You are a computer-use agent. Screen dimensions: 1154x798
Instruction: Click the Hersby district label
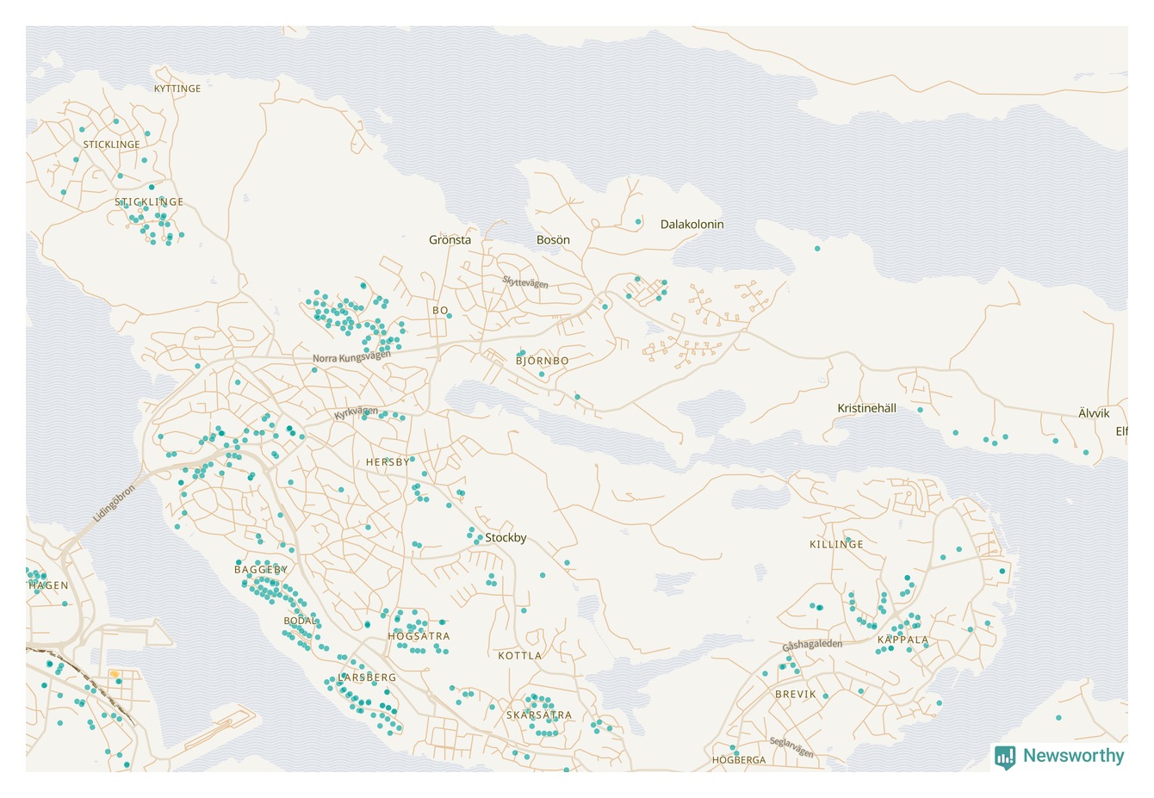(388, 462)
